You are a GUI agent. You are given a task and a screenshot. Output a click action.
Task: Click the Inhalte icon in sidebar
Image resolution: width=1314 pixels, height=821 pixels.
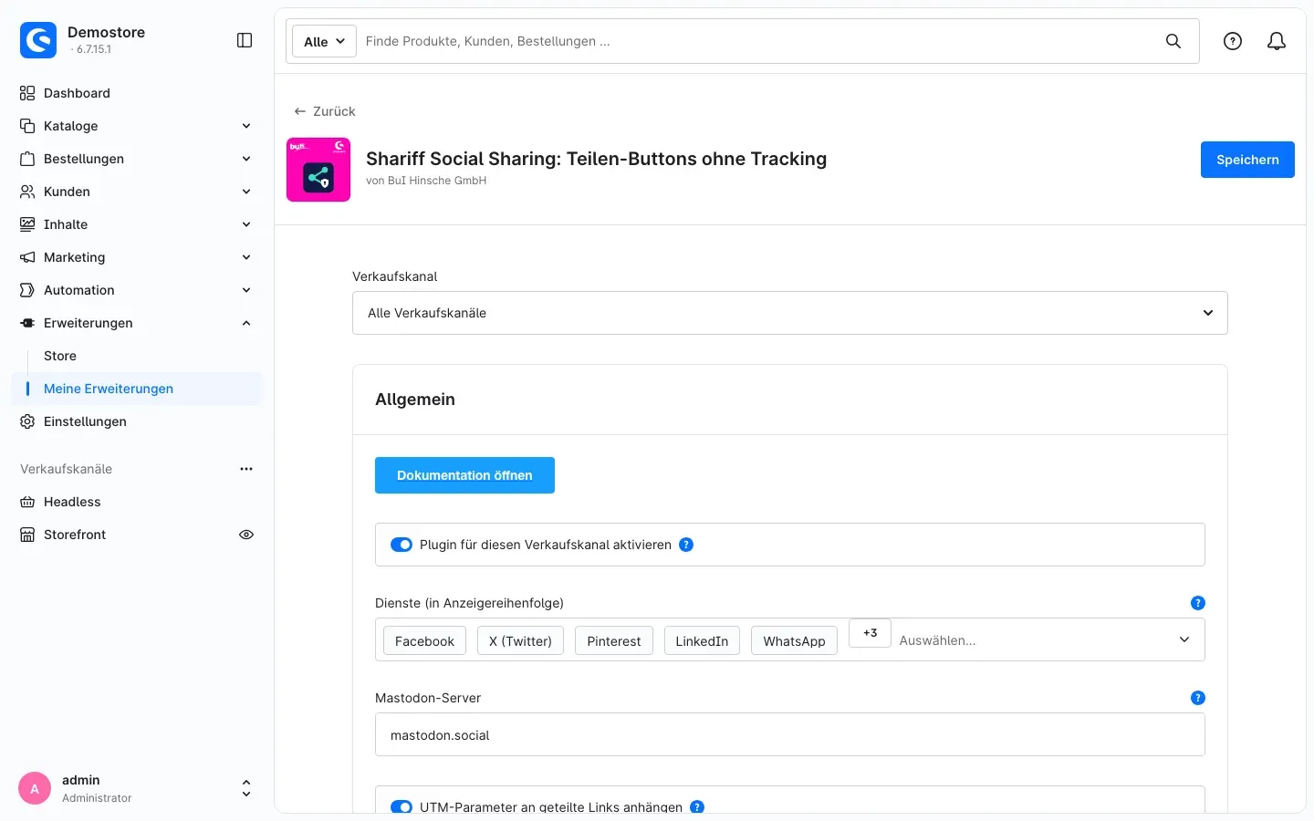click(27, 224)
